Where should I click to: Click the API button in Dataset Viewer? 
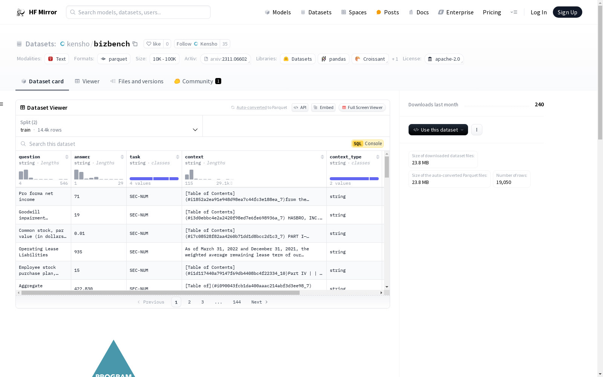click(x=300, y=107)
